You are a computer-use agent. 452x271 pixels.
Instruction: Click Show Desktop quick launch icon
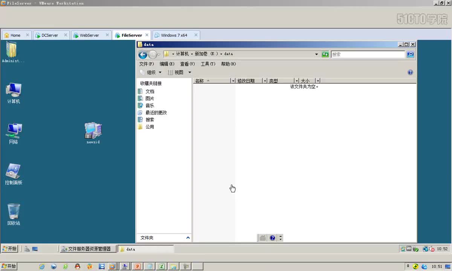click(x=35, y=249)
